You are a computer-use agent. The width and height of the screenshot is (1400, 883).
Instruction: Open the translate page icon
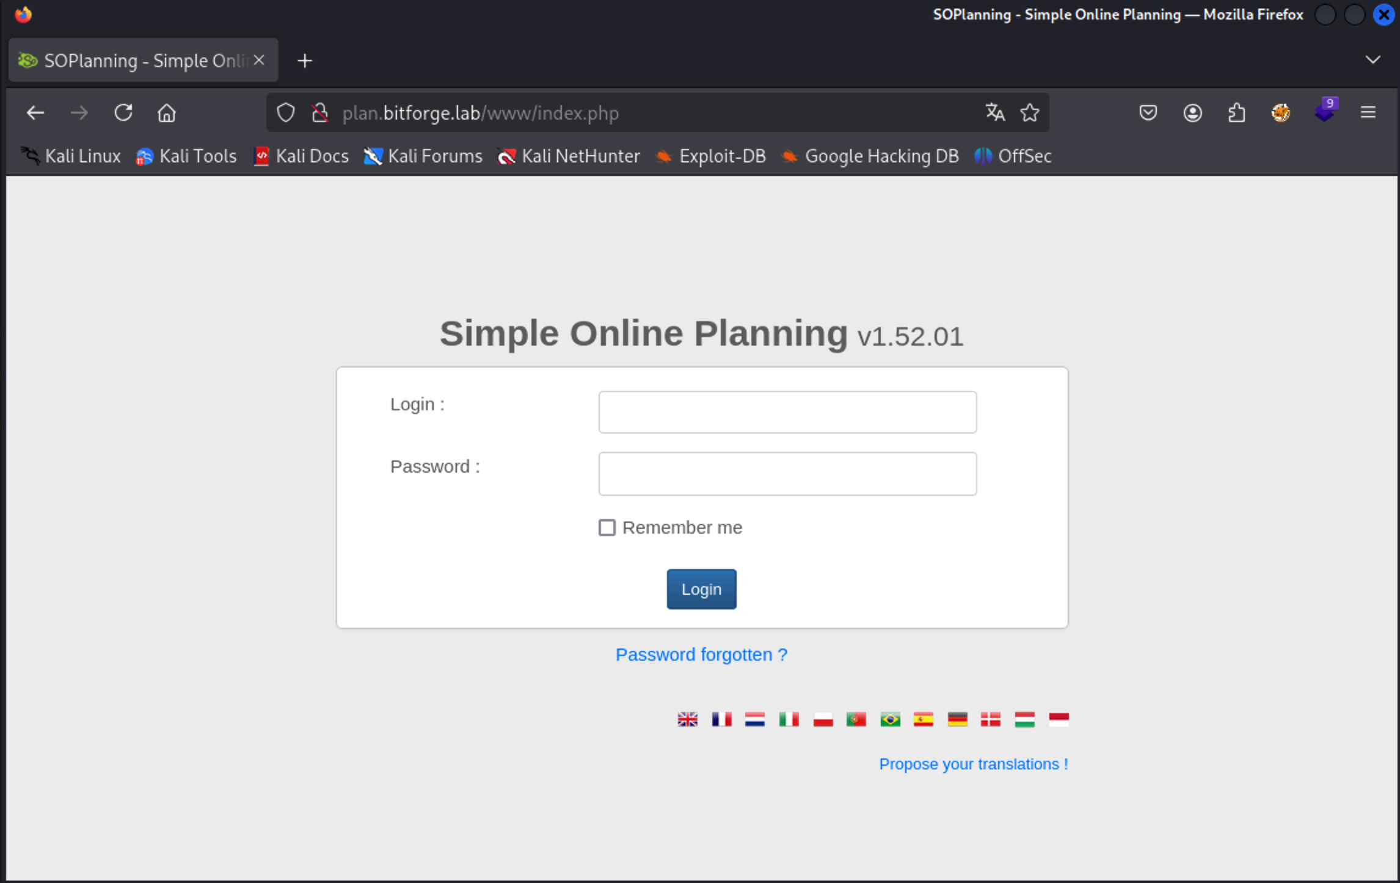click(x=994, y=112)
